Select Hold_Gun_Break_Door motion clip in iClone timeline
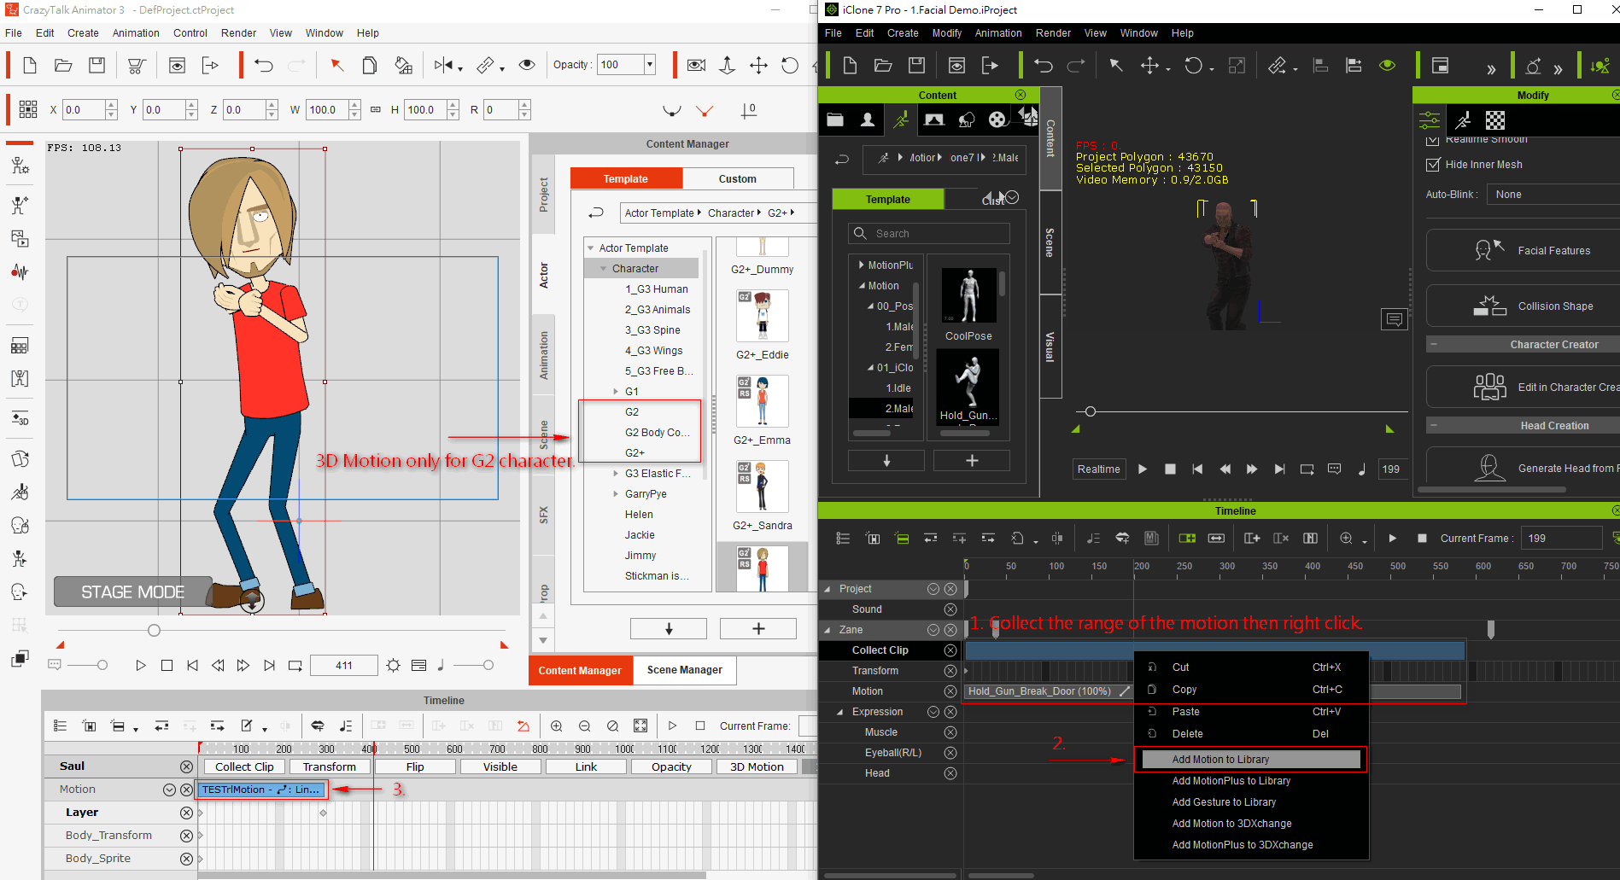The image size is (1620, 880). [x=1047, y=691]
